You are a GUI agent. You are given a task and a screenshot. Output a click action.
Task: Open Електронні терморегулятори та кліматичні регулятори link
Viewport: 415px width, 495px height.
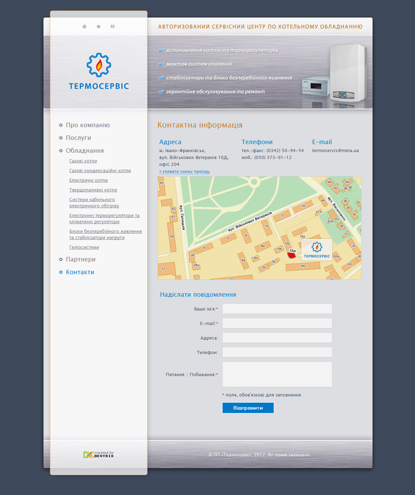coord(104,218)
